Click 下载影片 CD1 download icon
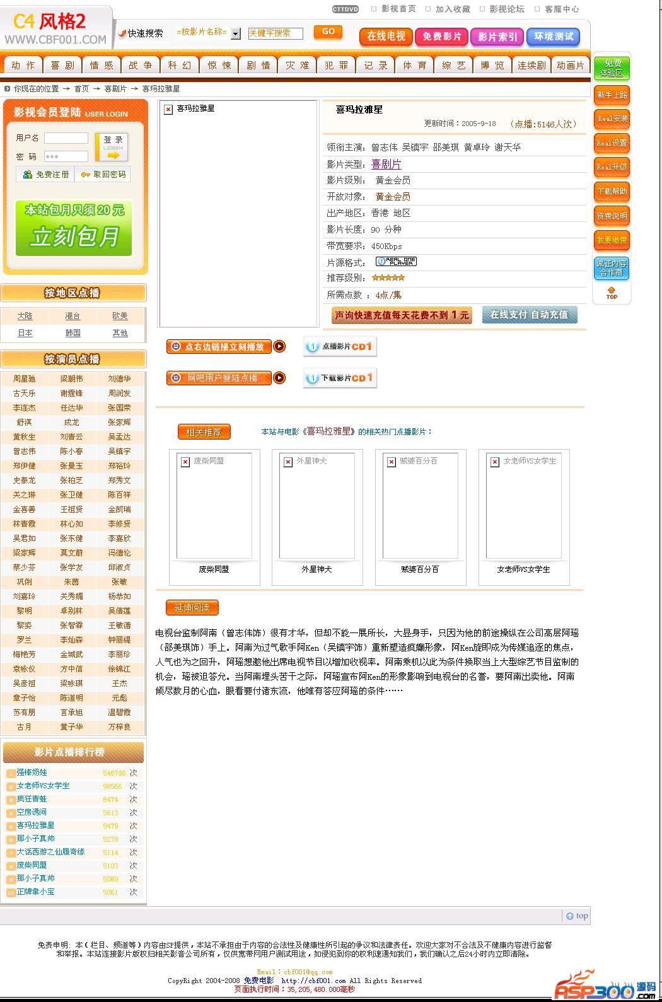This screenshot has height=1002, width=662. [x=340, y=378]
